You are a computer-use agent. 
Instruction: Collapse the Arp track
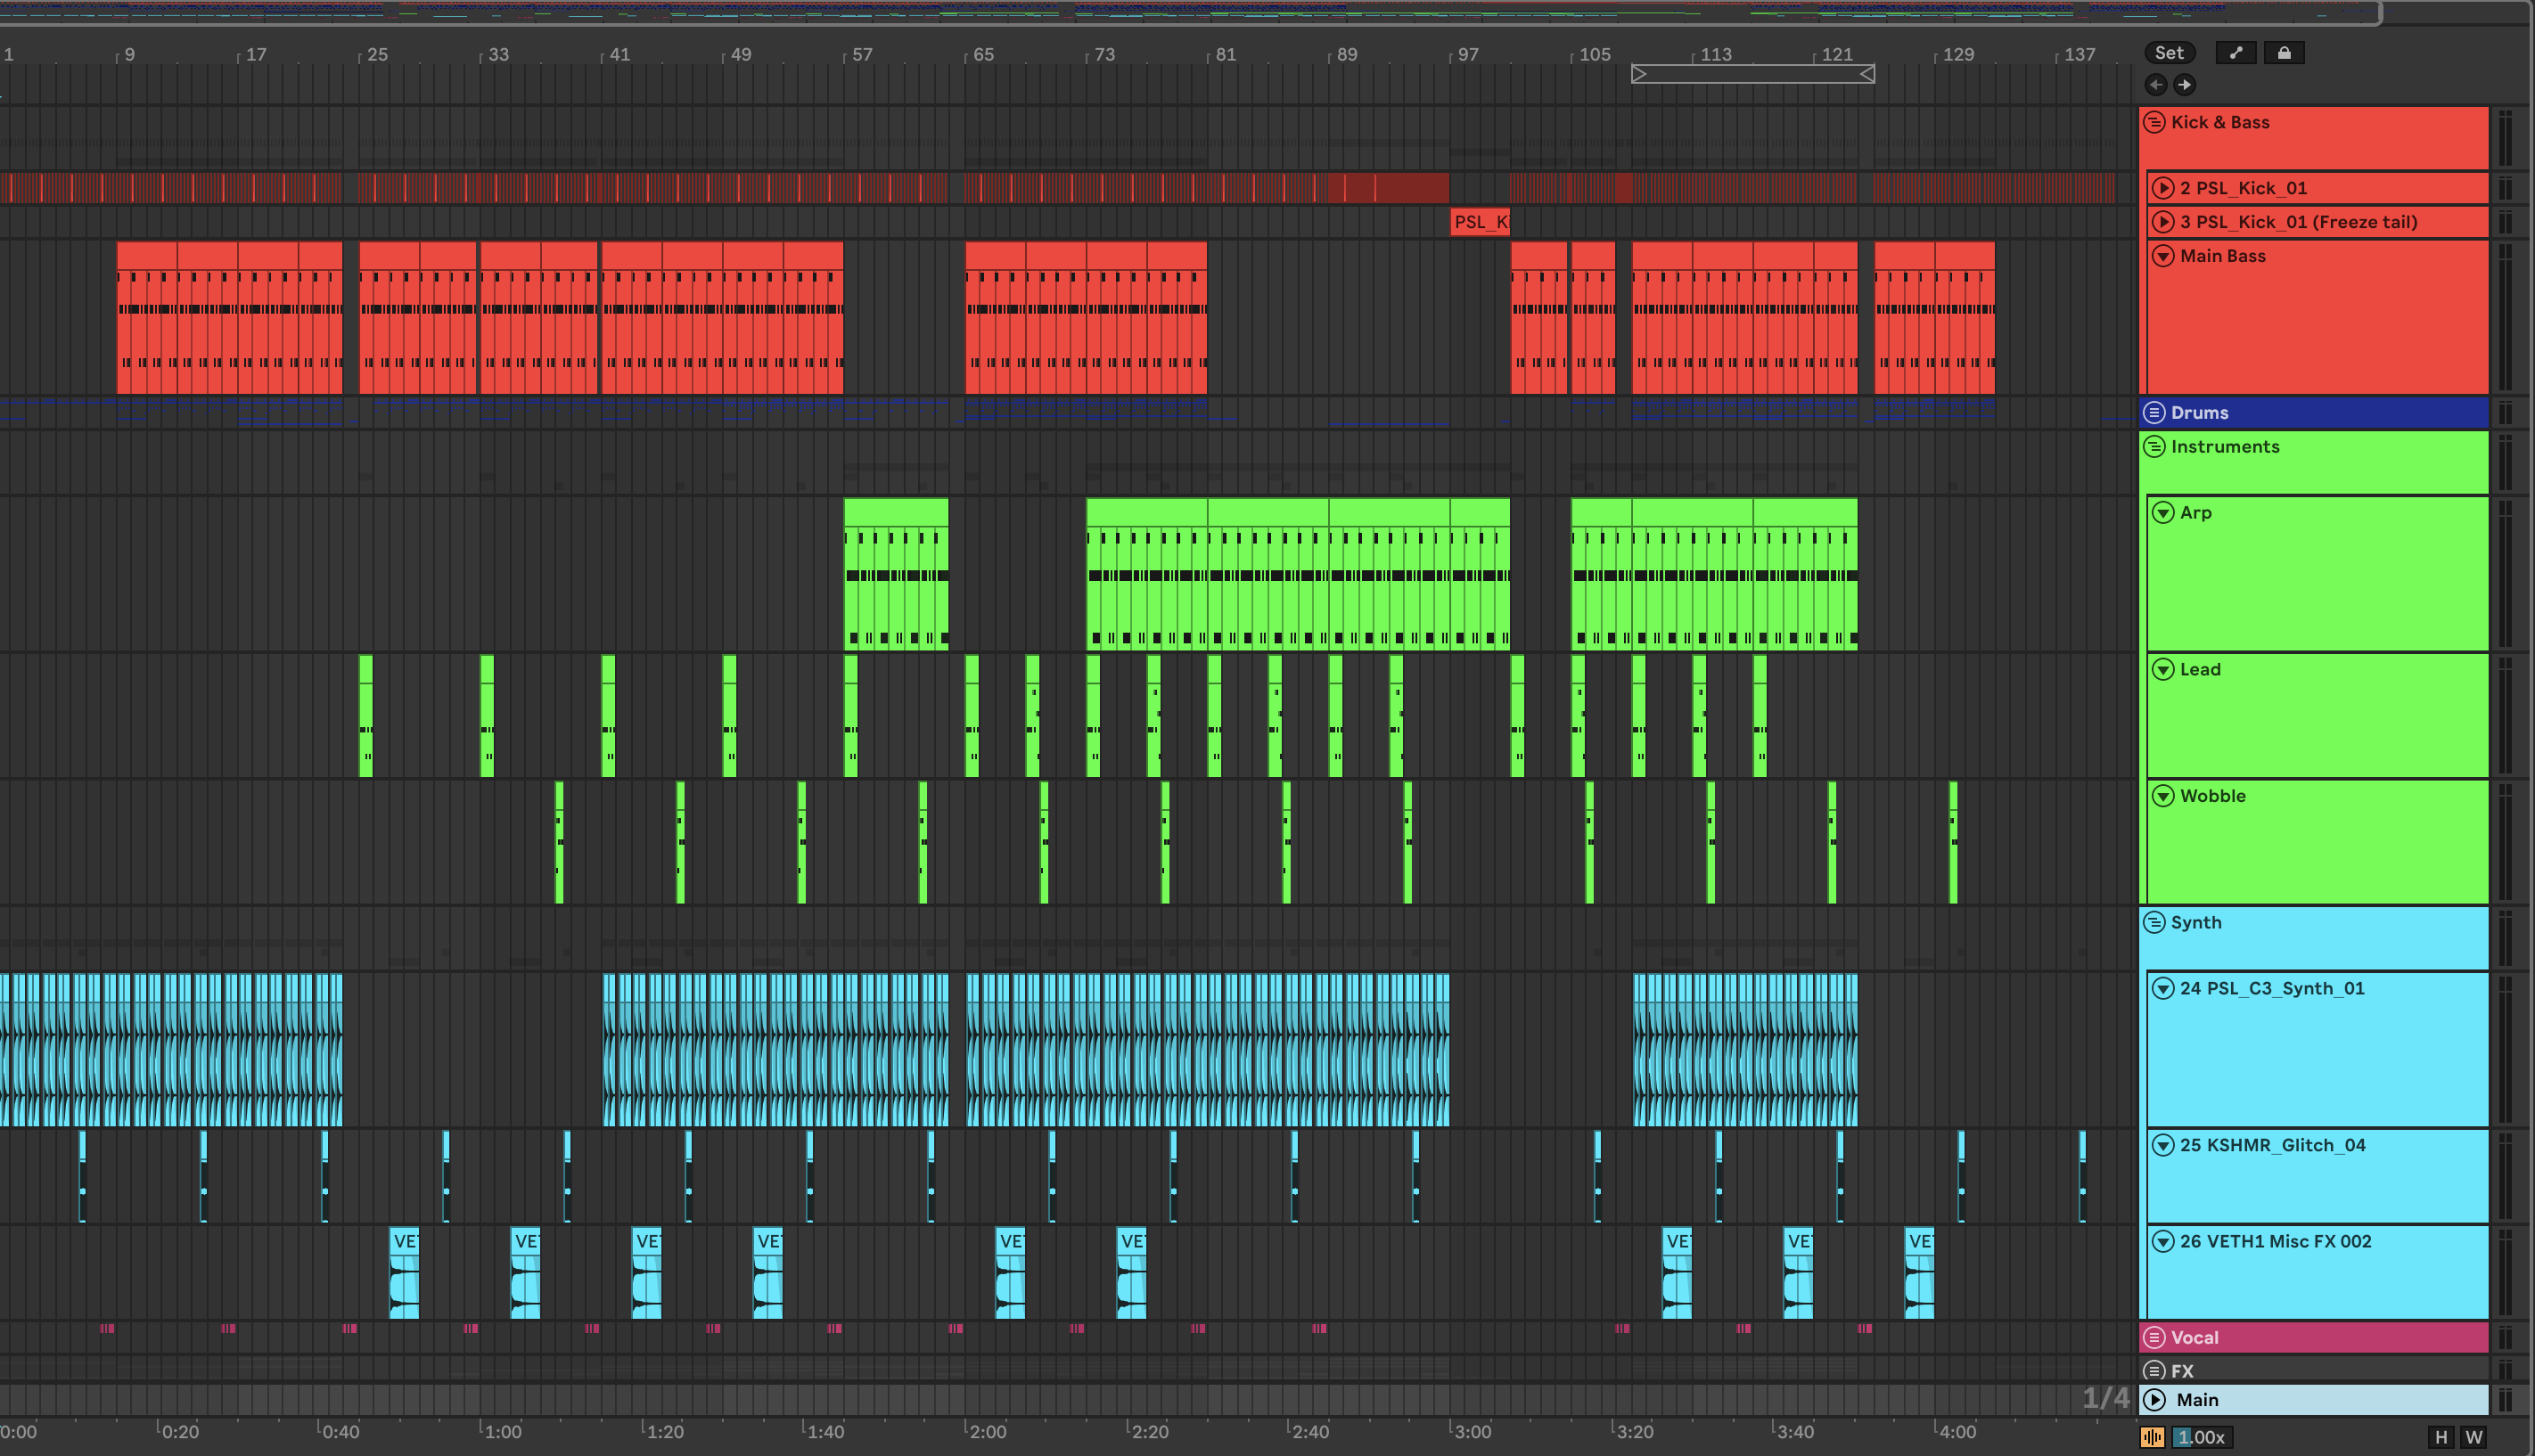[x=2163, y=512]
